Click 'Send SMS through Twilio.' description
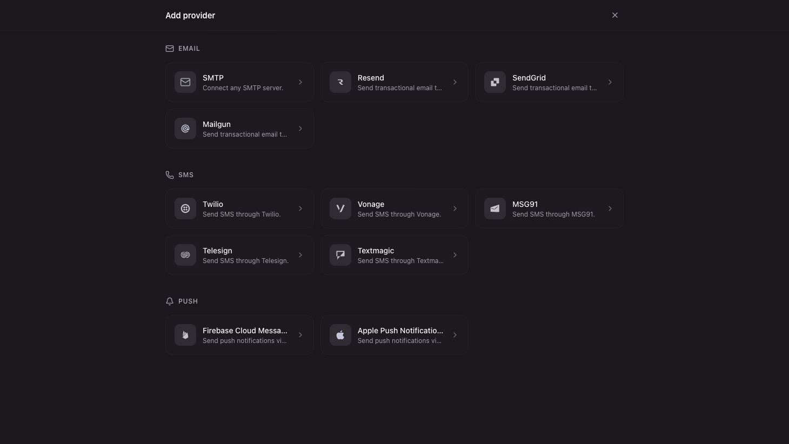The width and height of the screenshot is (789, 444). coord(242,214)
